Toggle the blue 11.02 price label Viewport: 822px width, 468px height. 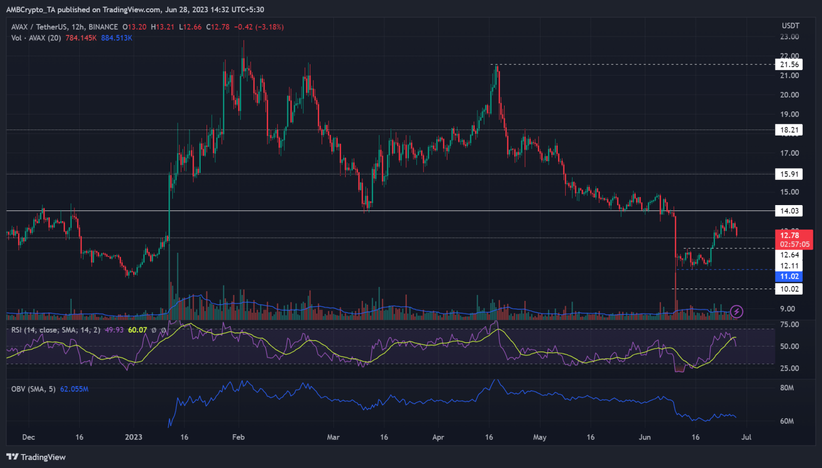click(789, 276)
